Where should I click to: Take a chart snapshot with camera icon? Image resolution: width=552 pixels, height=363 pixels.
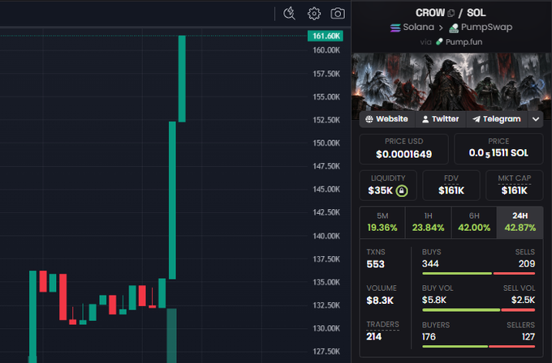pos(338,13)
